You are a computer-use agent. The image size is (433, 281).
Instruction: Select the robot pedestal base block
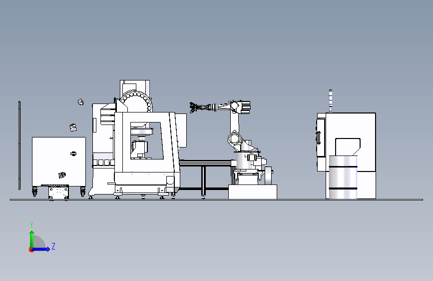coord(253,192)
